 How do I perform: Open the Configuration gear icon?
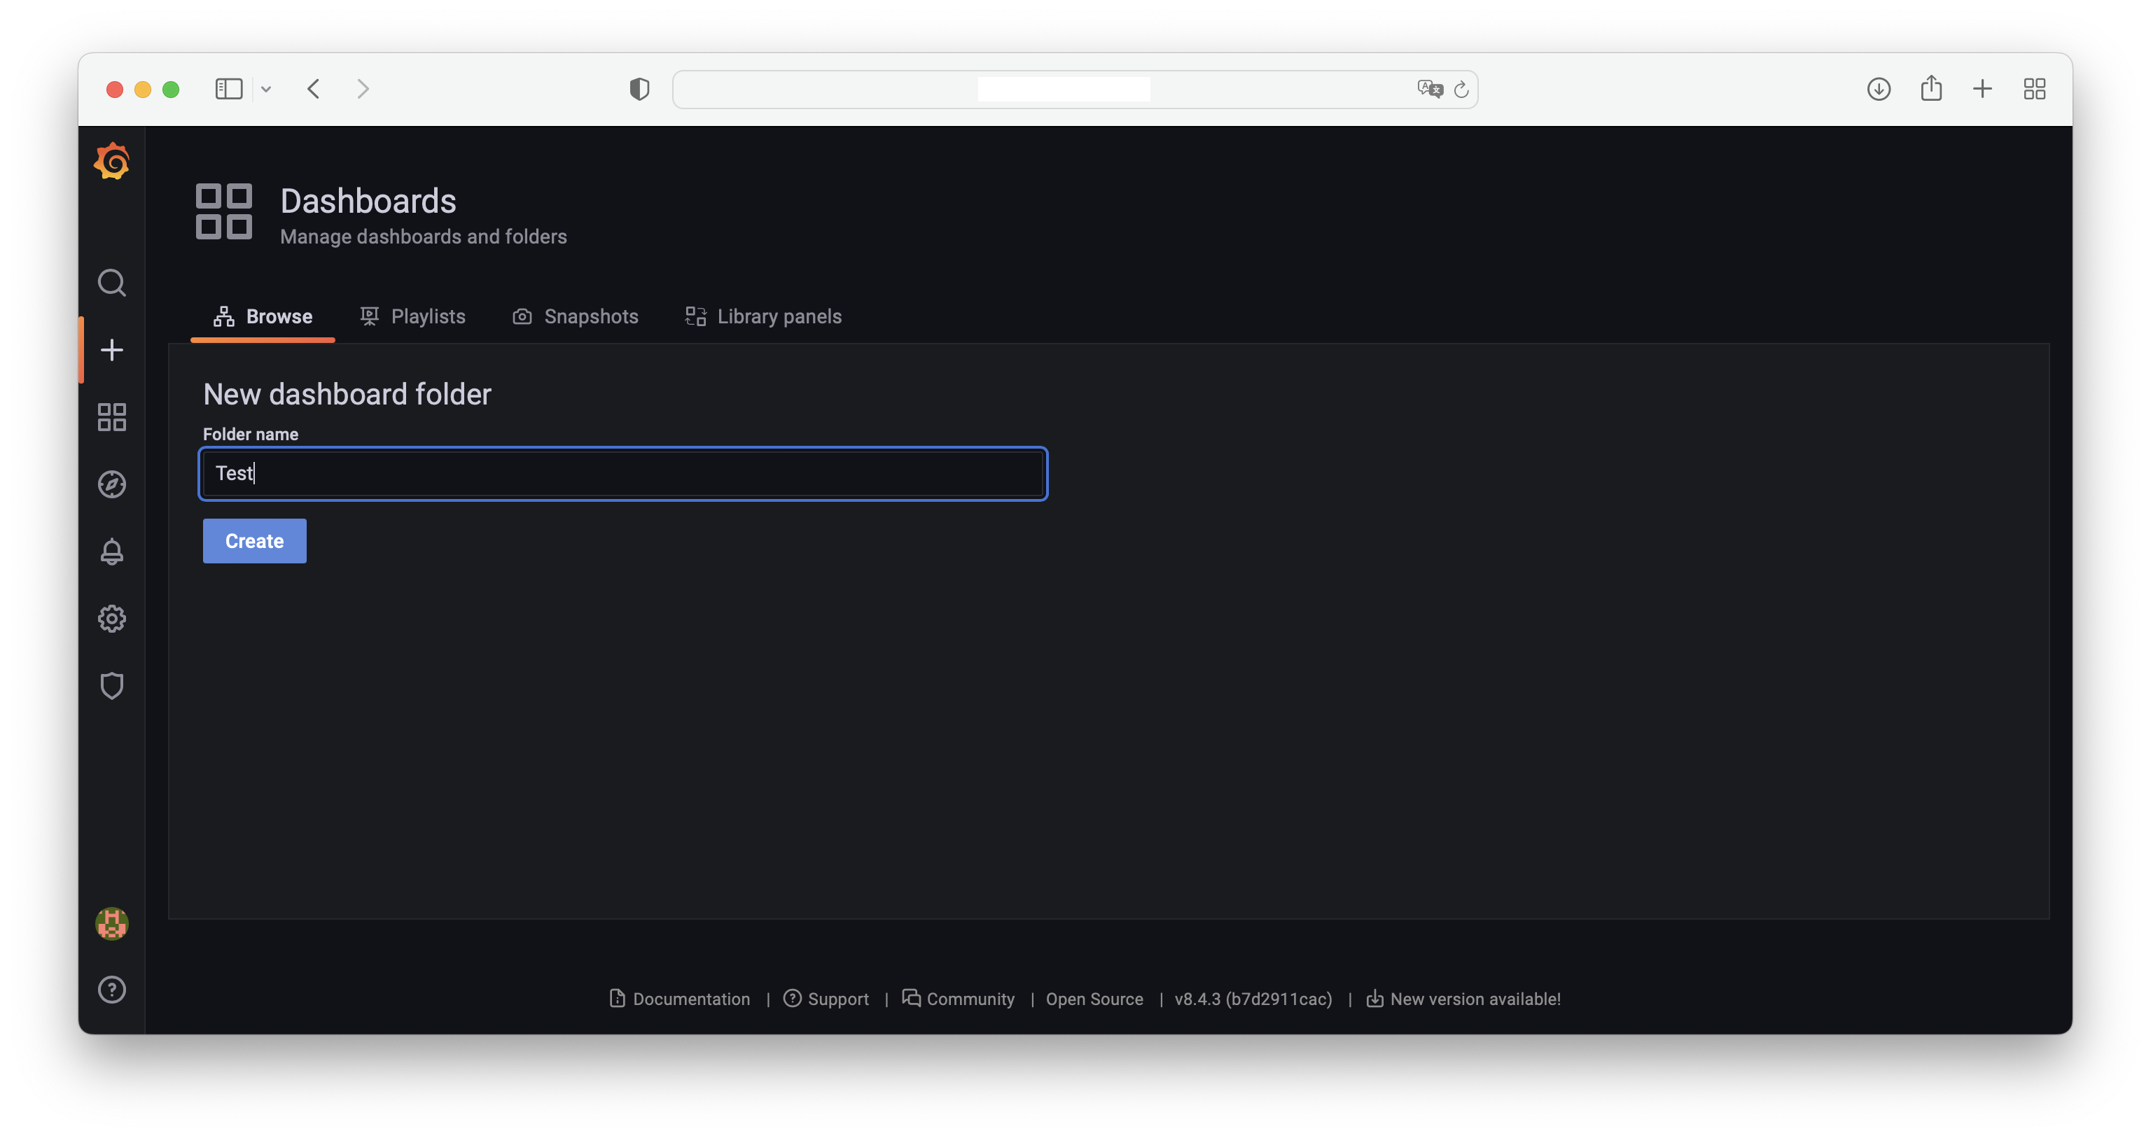tap(112, 619)
